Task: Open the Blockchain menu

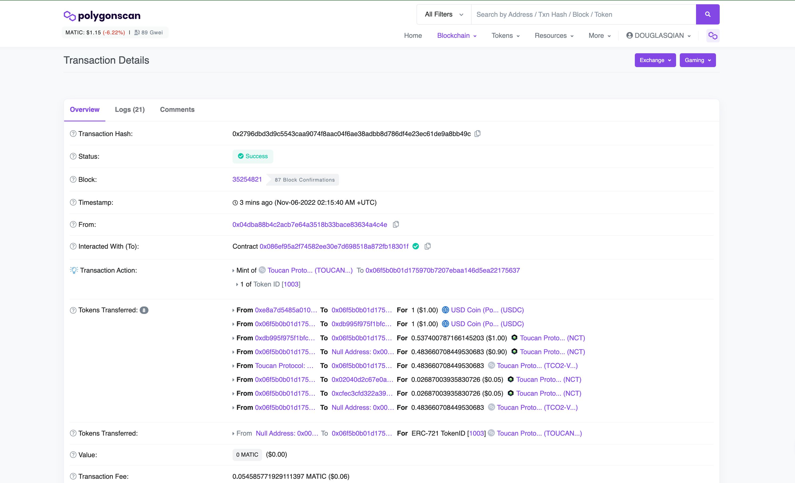Action: (457, 35)
